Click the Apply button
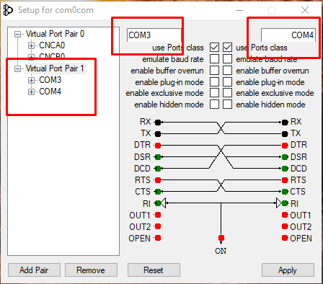Screen dimensions: 323x284 pos(288,270)
